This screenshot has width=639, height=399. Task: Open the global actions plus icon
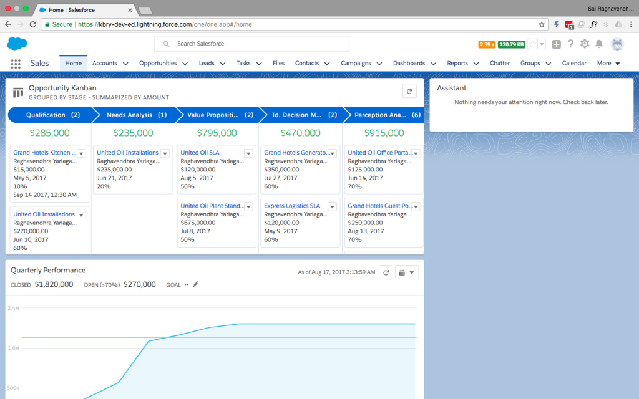tap(556, 44)
